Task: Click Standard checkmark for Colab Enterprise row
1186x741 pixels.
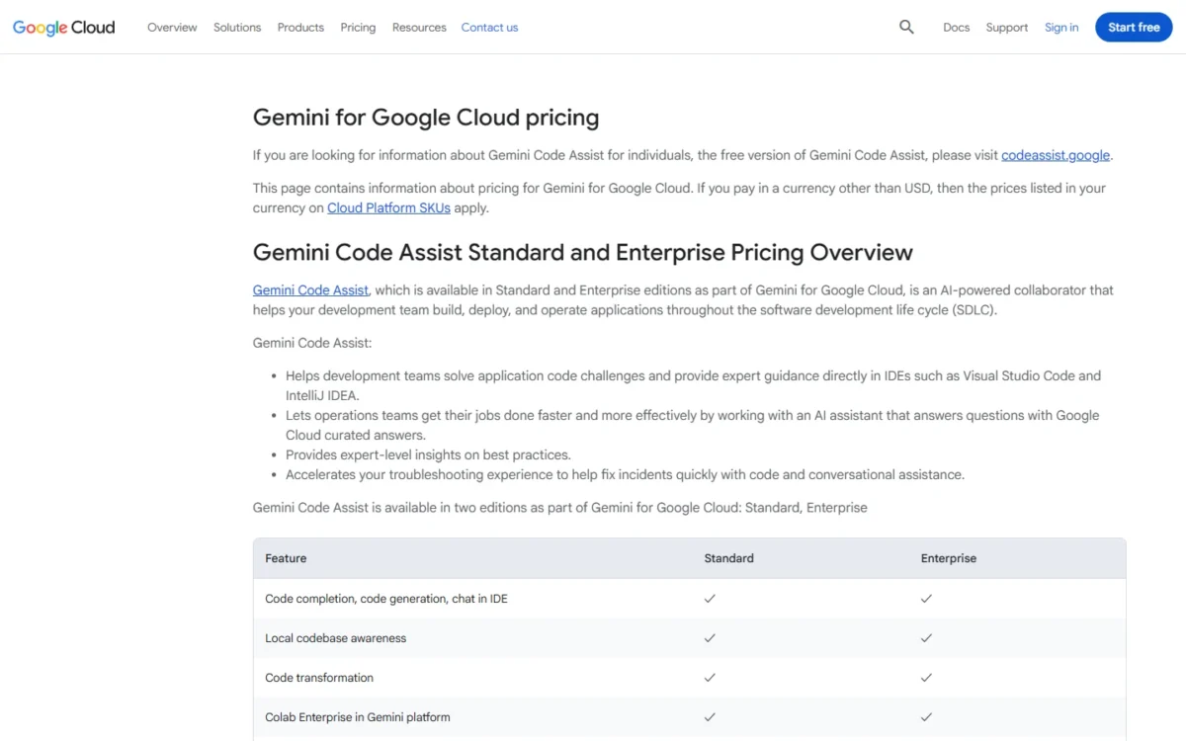Action: (x=710, y=717)
